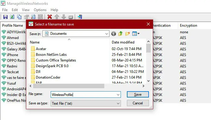Screen dimensions: 211x120
Task: Open the View menu
Action: click(x=26, y=10)
